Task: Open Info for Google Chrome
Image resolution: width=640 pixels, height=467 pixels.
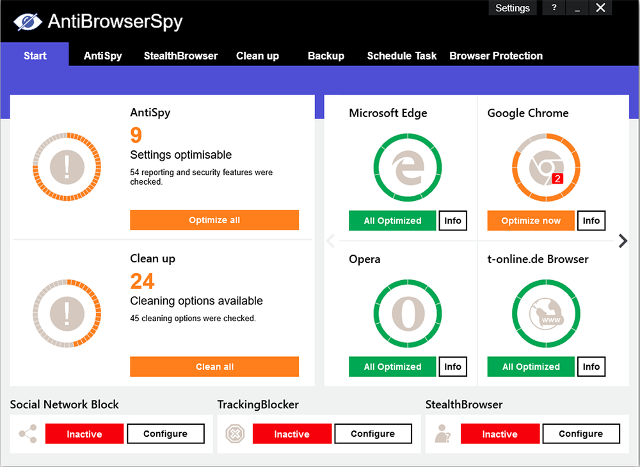Action: (x=591, y=221)
